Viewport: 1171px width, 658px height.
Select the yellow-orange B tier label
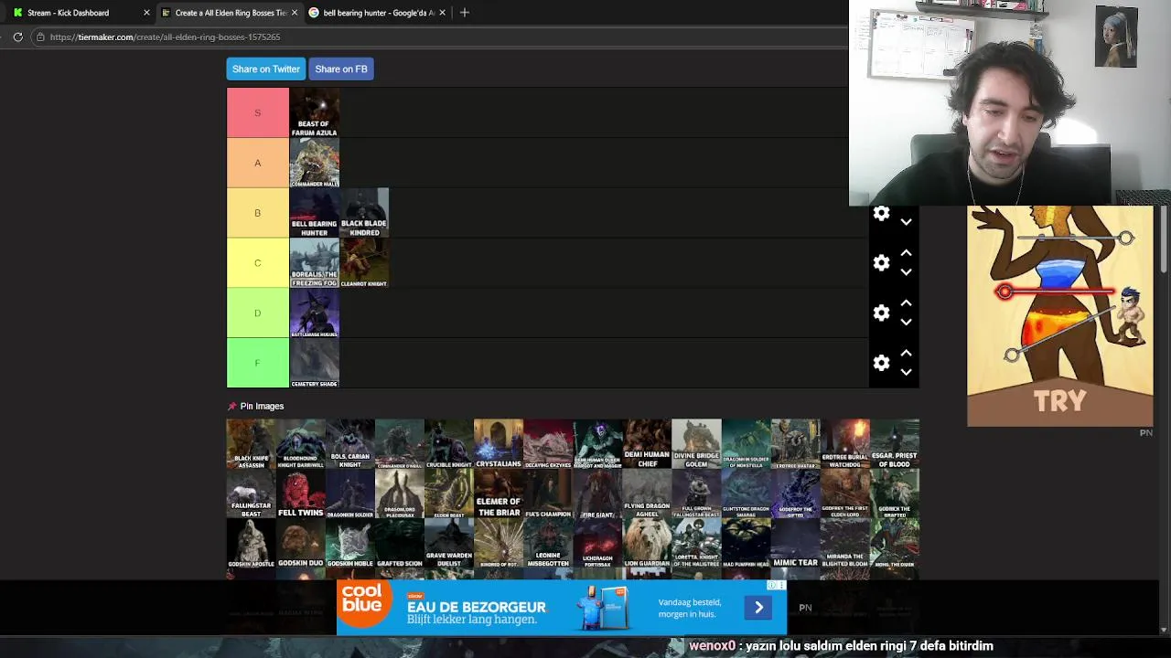(x=258, y=213)
